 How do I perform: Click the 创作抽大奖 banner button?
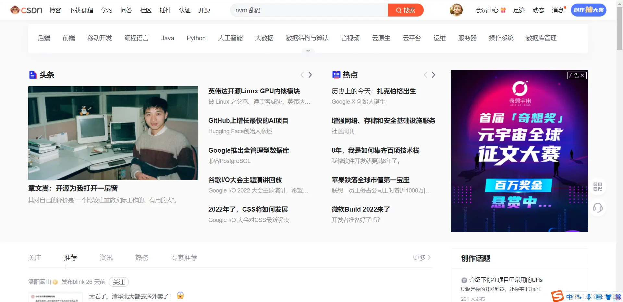point(588,10)
